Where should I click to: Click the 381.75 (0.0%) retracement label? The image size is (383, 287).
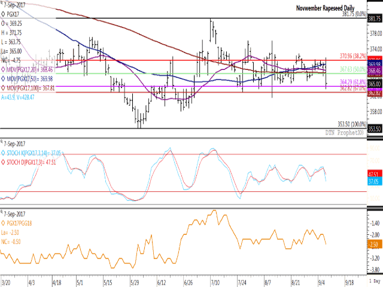tap(354, 14)
